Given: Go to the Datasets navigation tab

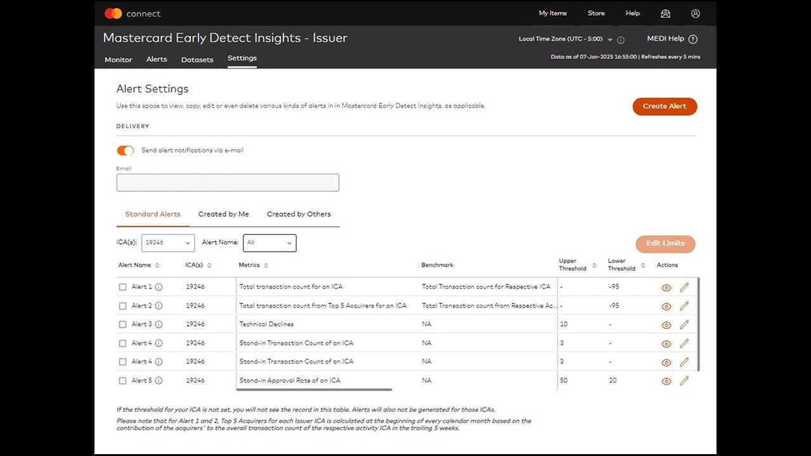Looking at the screenshot, I should 197,60.
